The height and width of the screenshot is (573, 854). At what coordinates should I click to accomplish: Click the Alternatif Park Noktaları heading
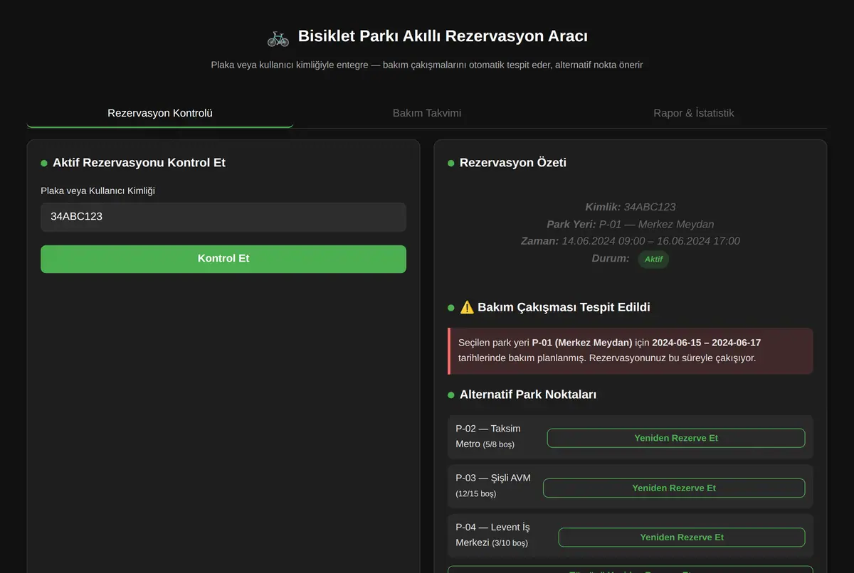coord(528,395)
